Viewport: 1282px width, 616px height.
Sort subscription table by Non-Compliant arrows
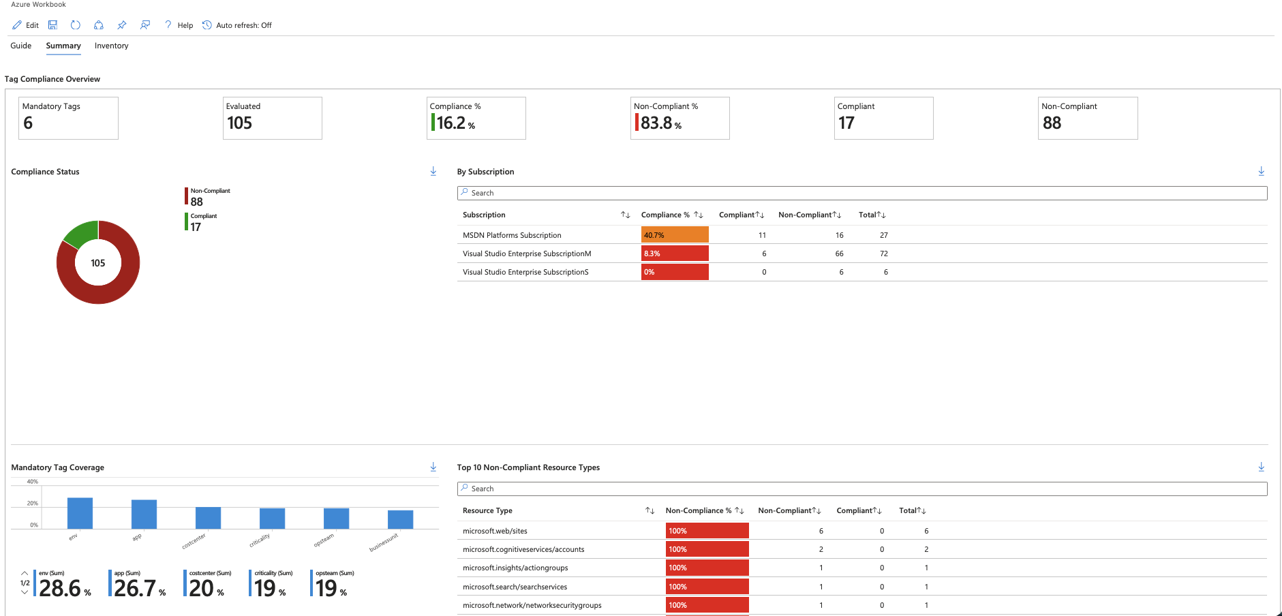pyautogui.click(x=837, y=215)
